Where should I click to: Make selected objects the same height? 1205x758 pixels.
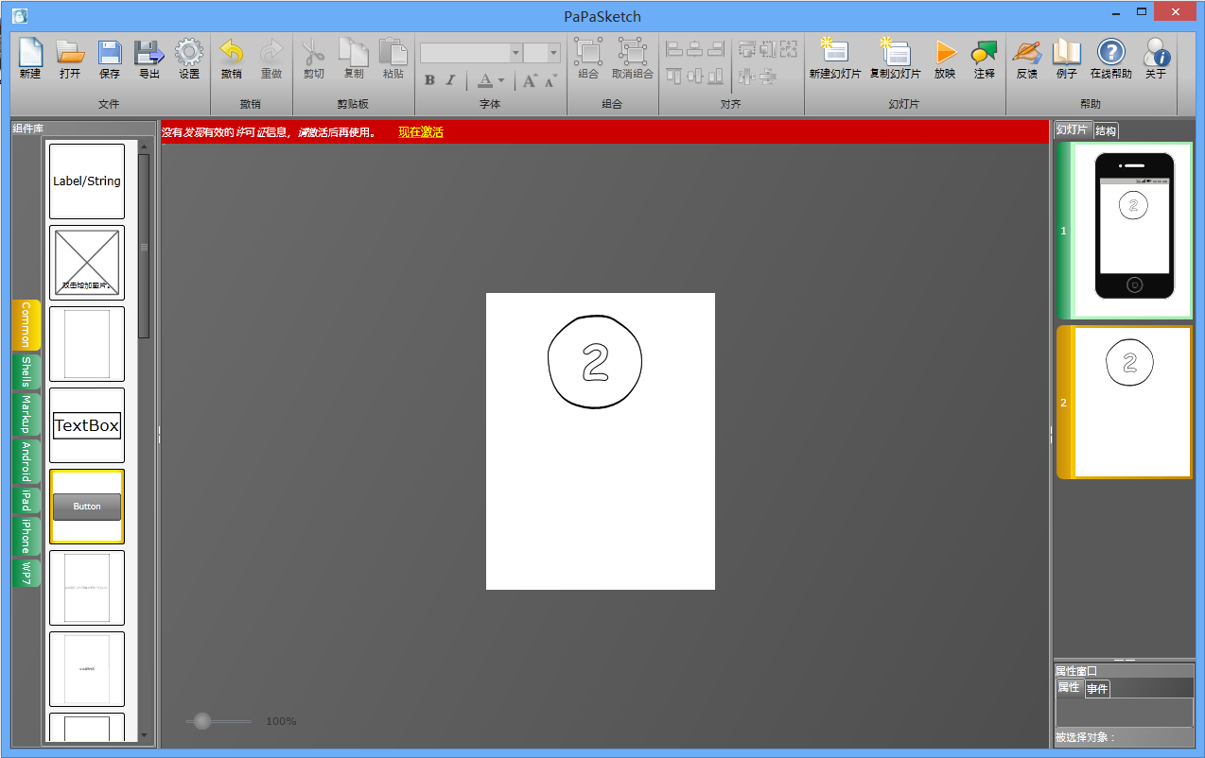click(x=768, y=49)
